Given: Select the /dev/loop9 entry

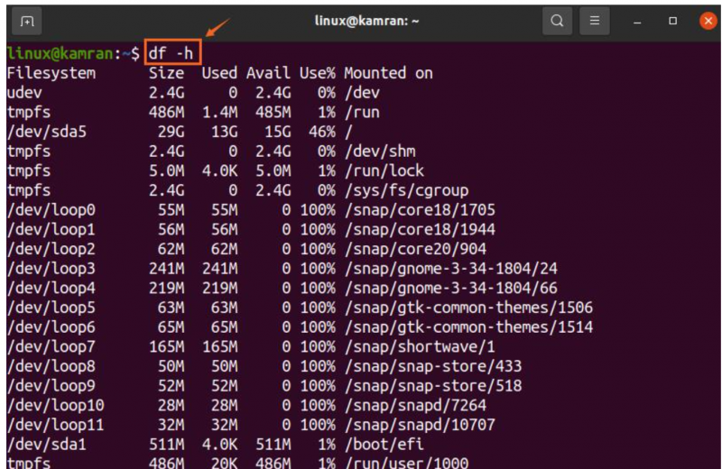Looking at the screenshot, I should tap(51, 386).
